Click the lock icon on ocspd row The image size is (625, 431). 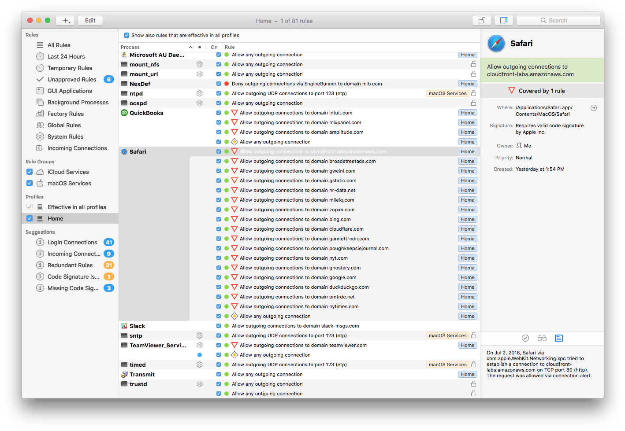tap(474, 103)
